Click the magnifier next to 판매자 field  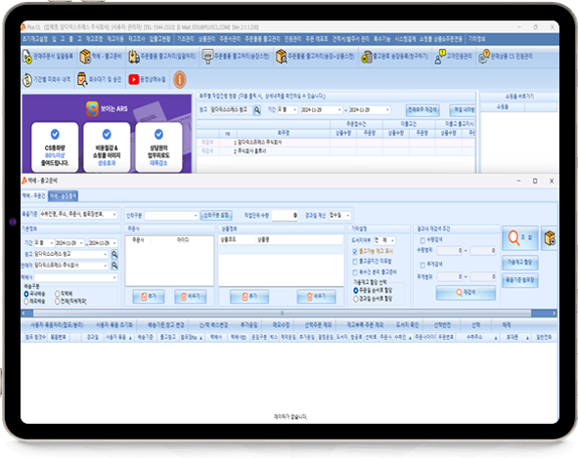(115, 266)
